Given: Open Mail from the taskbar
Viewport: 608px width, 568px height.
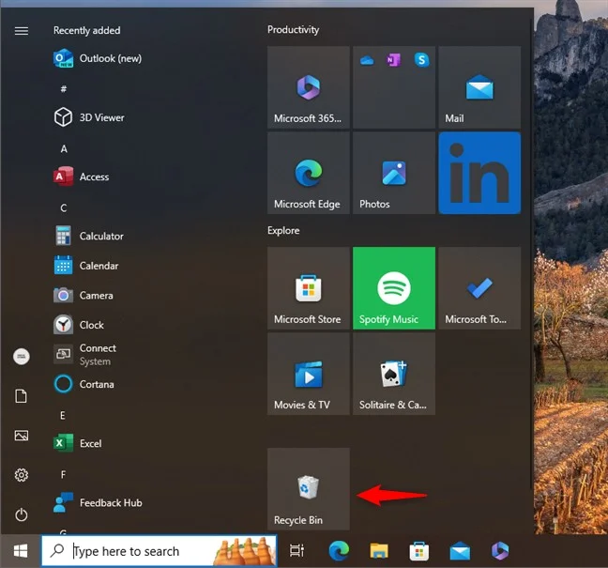Looking at the screenshot, I should pyautogui.click(x=460, y=551).
